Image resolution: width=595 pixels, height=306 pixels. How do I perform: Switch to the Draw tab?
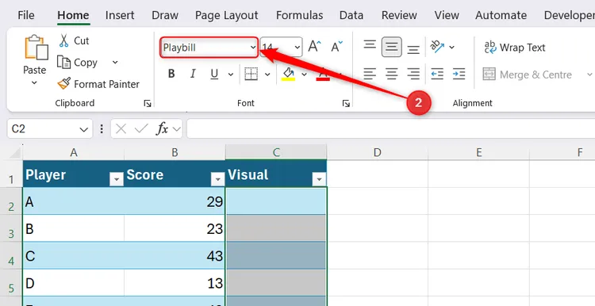pos(165,15)
